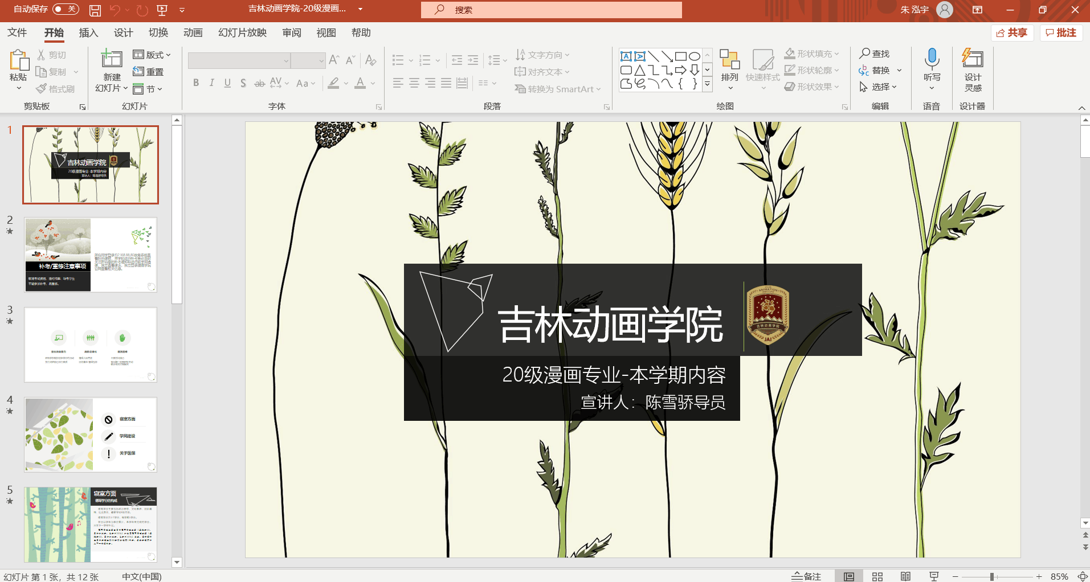This screenshot has height=582, width=1090.
Task: Click the Undo arrow icon
Action: pyautogui.click(x=115, y=10)
